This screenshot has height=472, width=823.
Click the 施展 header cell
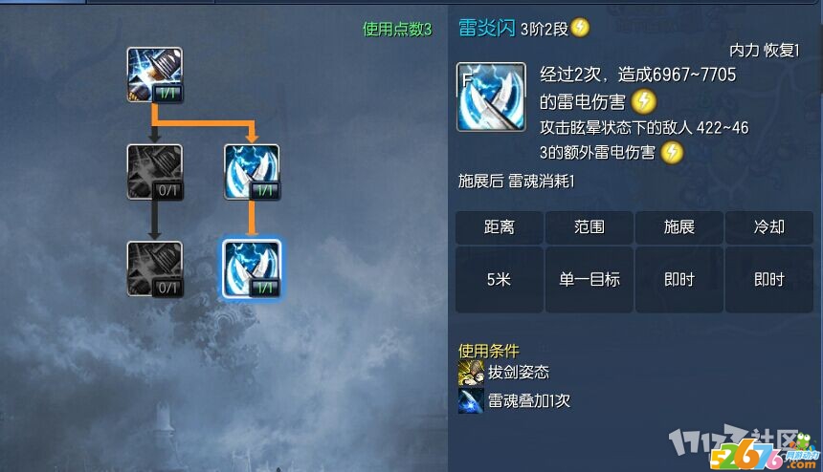pyautogui.click(x=679, y=227)
